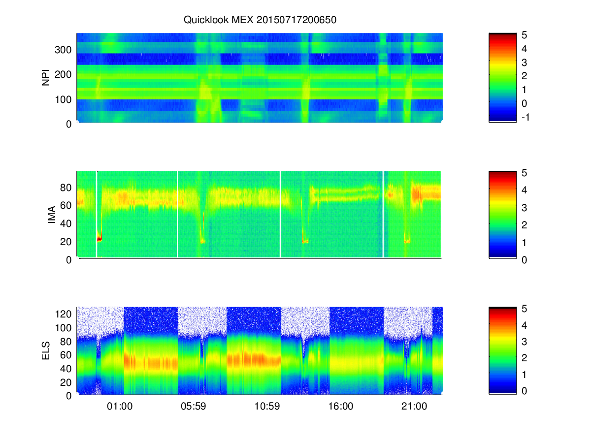The image size is (591, 443).
Task: Select the IMA y-axis label
Action: click(x=51, y=215)
